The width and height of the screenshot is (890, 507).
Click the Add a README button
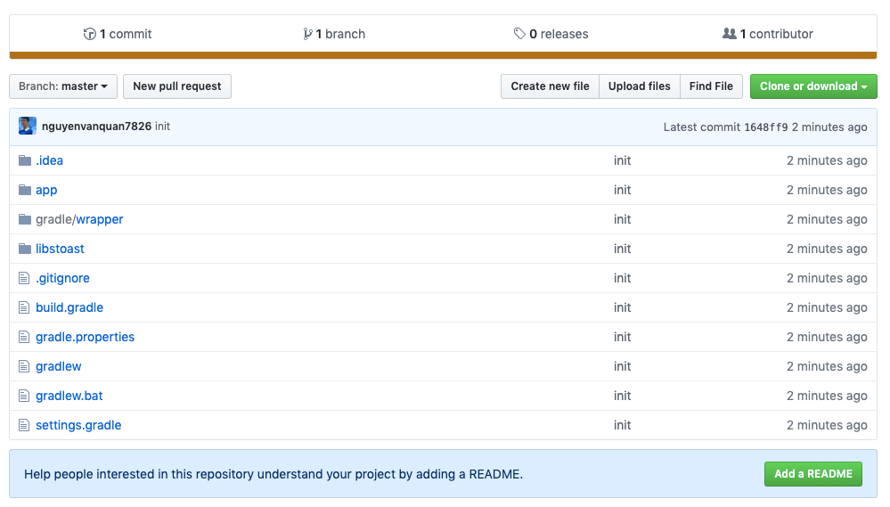point(812,474)
